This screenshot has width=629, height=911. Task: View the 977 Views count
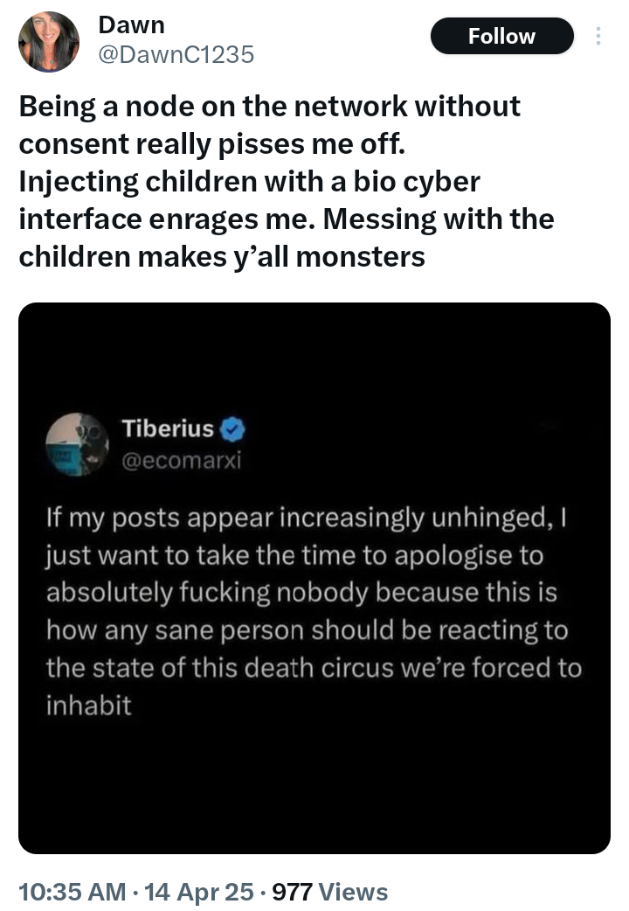tap(330, 892)
